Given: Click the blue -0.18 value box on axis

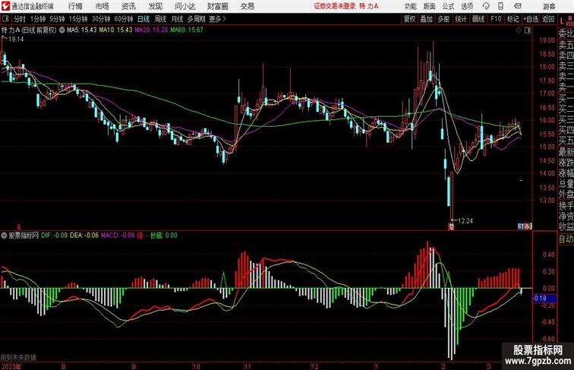Looking at the screenshot, I should click(544, 298).
